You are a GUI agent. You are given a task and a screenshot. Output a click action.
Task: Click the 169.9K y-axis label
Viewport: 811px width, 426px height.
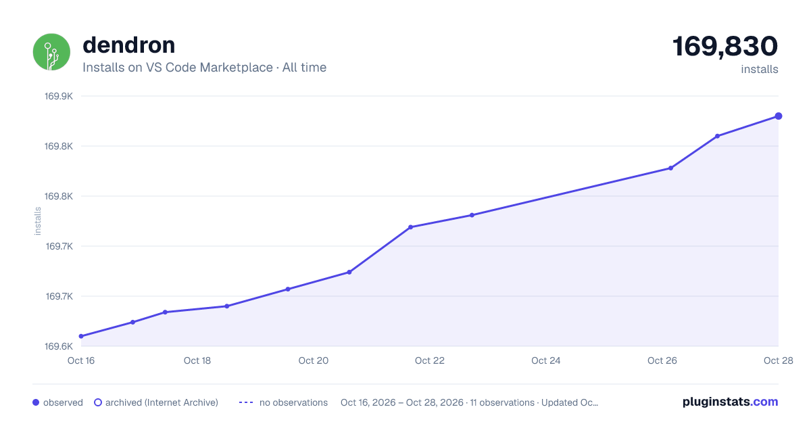click(59, 96)
